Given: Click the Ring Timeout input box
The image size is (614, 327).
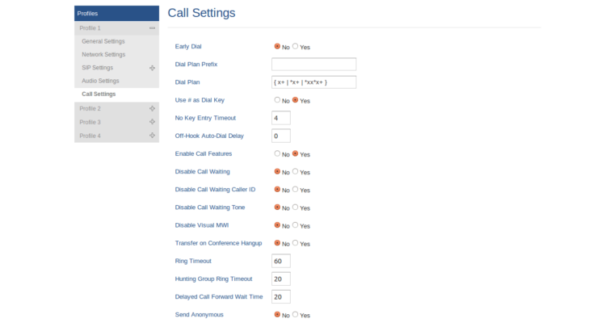Looking at the screenshot, I should pos(280,261).
